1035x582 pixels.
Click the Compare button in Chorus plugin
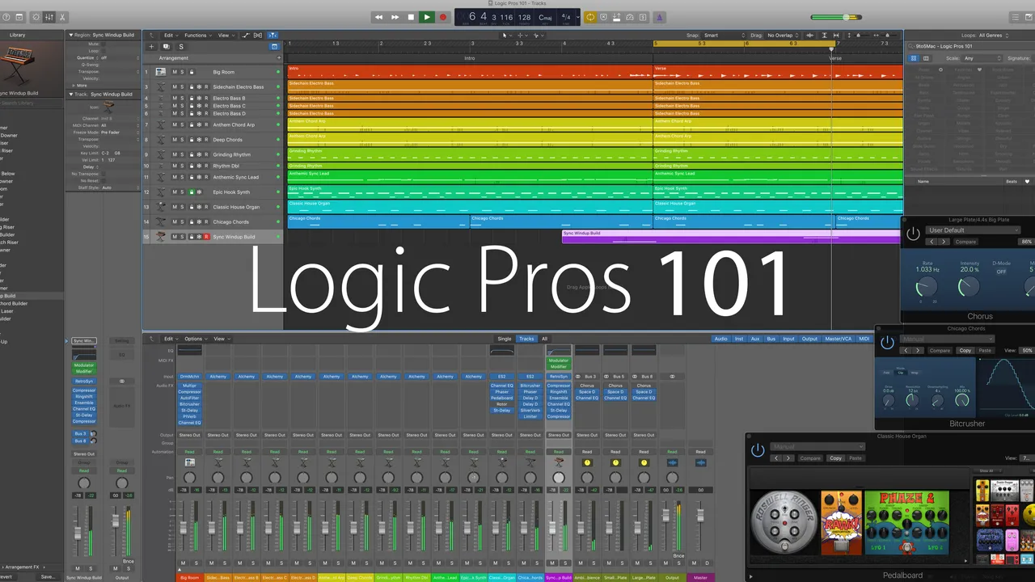[x=966, y=242]
